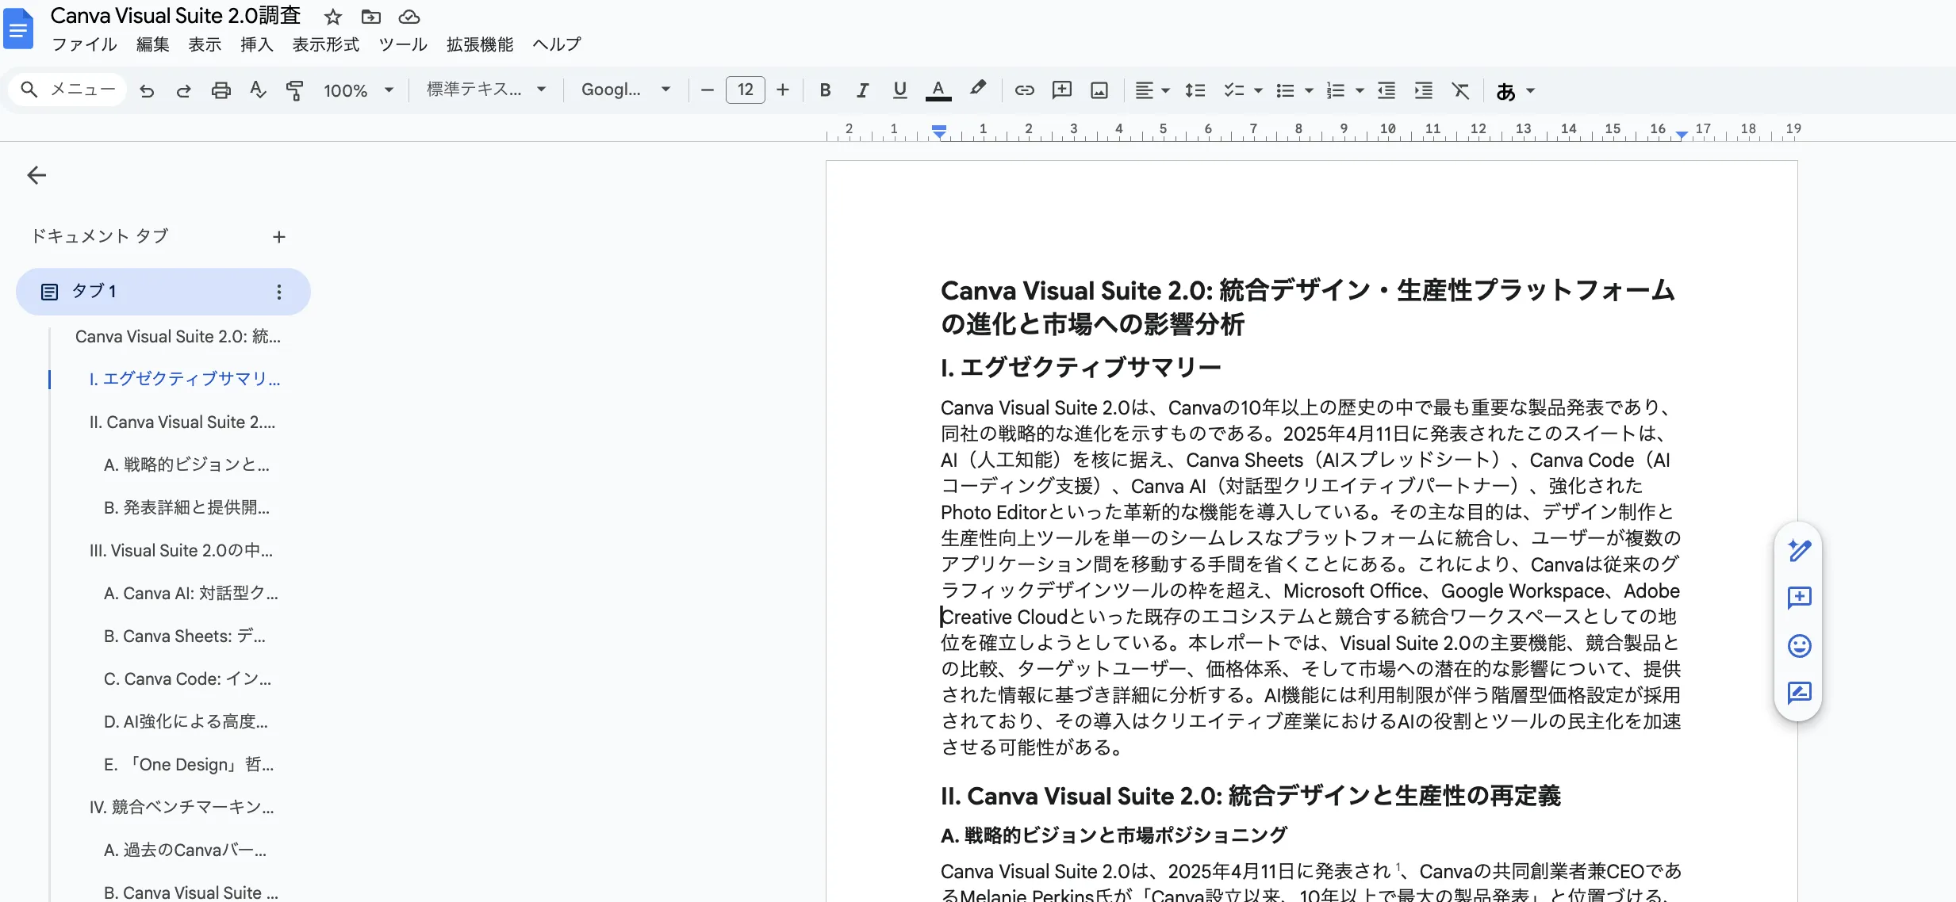Jump to I. エグゼクティブサマリー outline entry
Image resolution: width=1956 pixels, height=902 pixels.
pyautogui.click(x=185, y=379)
